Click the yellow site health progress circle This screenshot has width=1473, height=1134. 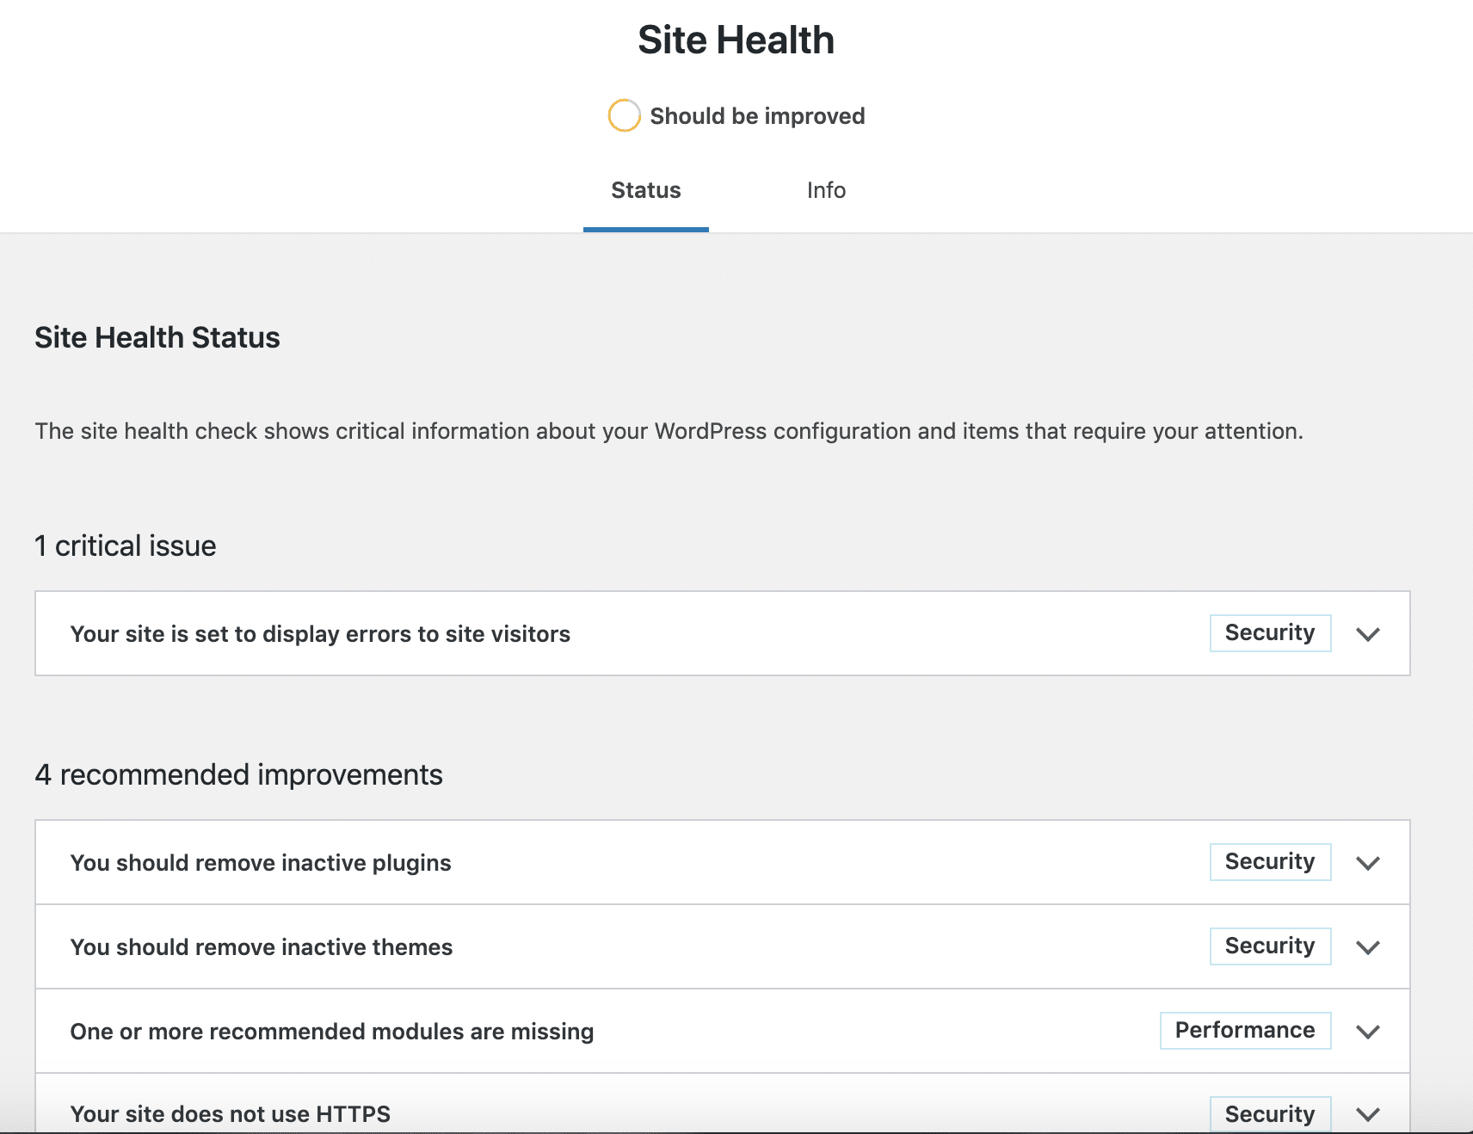point(625,114)
